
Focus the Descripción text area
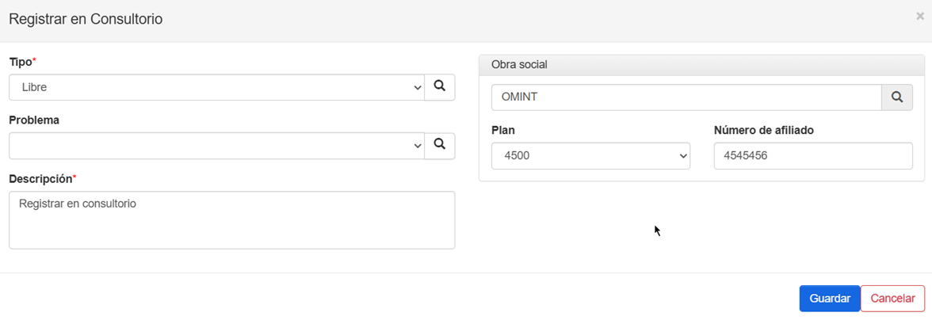tap(231, 220)
